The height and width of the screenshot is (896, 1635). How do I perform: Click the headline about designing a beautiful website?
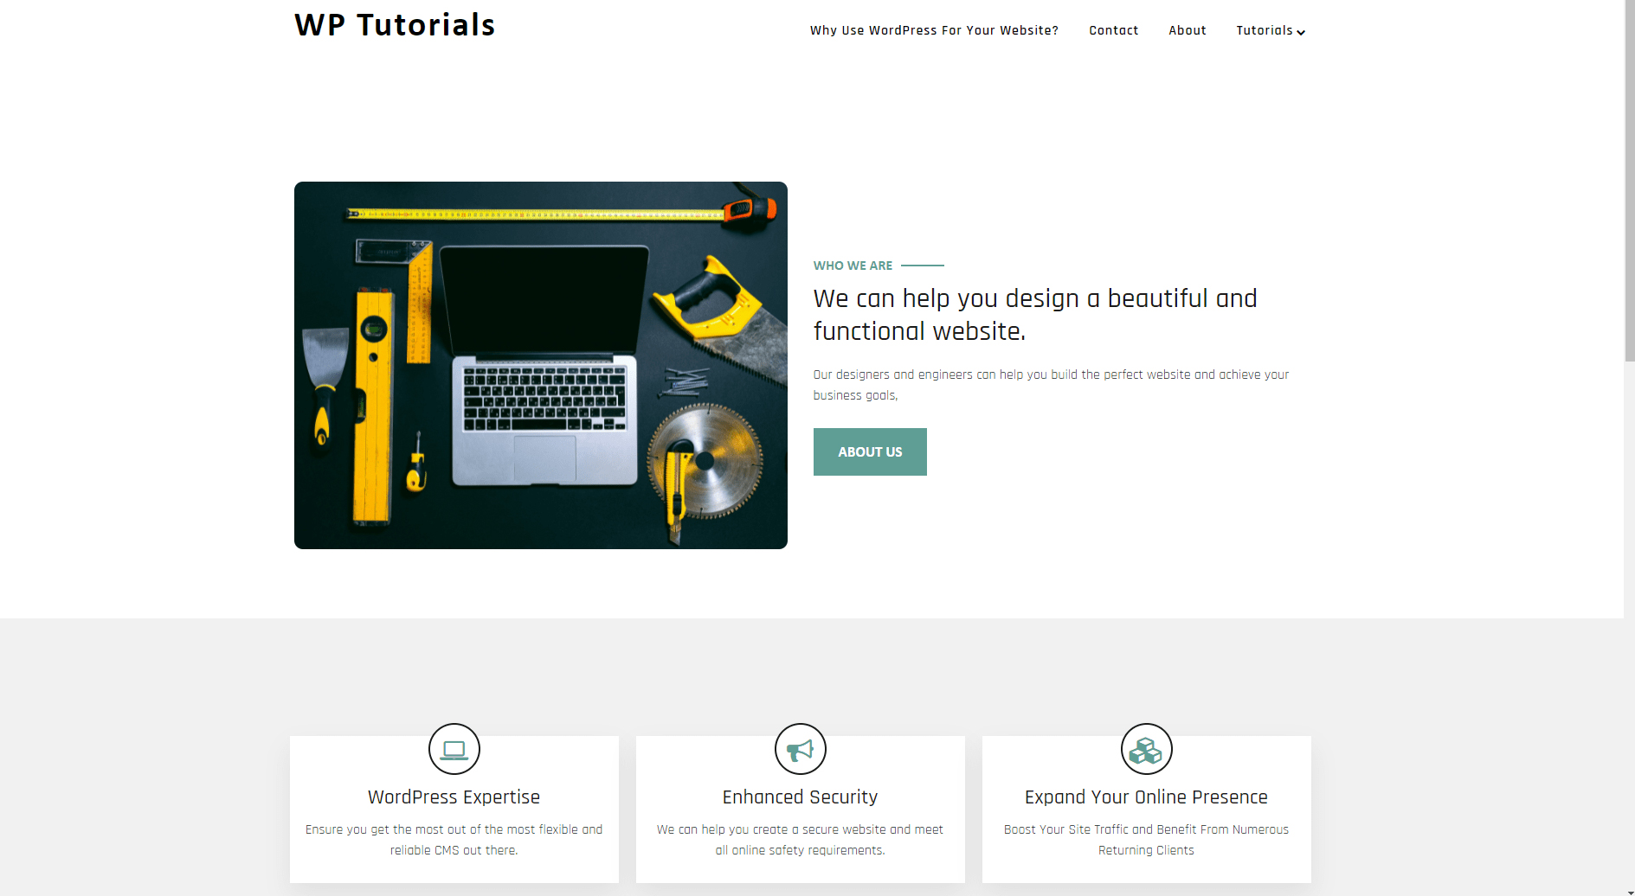click(x=1035, y=315)
